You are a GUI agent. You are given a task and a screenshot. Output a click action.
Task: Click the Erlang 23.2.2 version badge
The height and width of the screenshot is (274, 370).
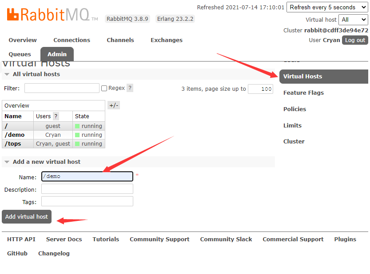pyautogui.click(x=175, y=19)
